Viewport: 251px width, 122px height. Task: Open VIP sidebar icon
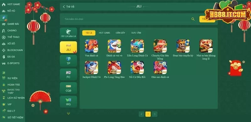point(3,105)
